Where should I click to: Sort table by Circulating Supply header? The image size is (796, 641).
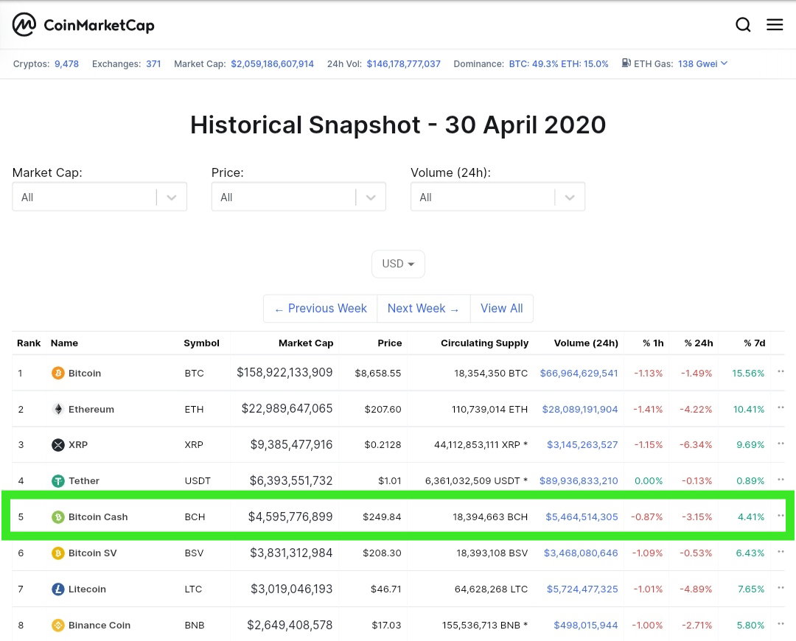(x=484, y=343)
